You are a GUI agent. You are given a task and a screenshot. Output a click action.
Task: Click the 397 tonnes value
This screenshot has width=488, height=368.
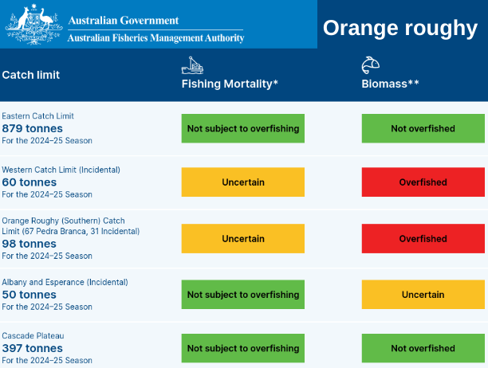click(32, 348)
